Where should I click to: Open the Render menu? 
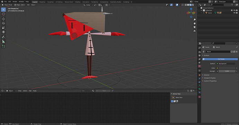15,2
